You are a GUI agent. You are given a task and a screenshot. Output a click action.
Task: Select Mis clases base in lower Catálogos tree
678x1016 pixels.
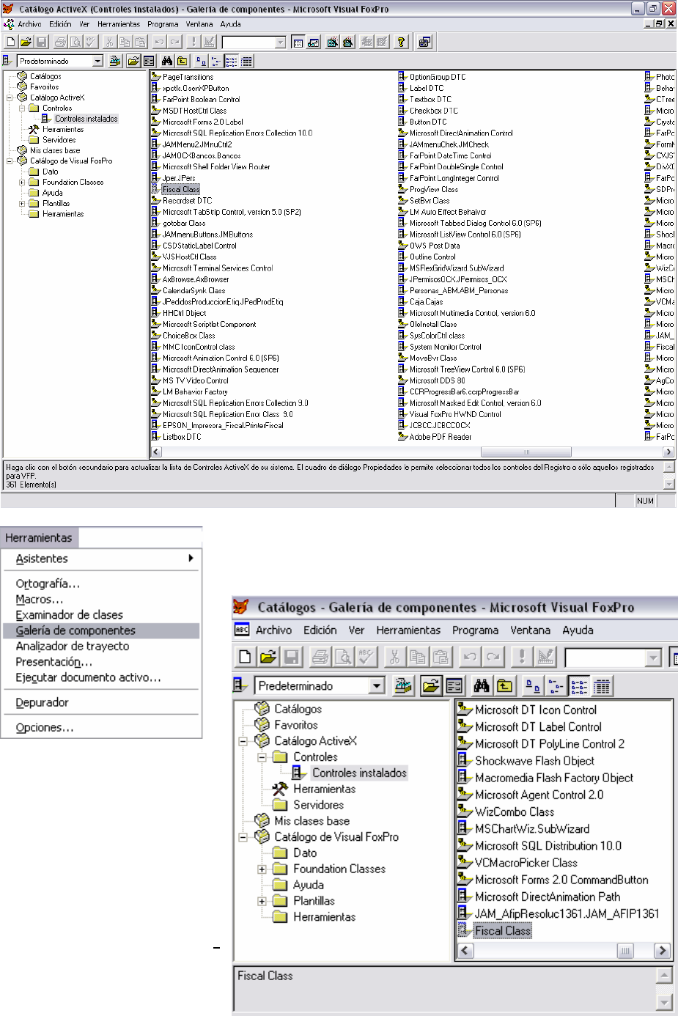[312, 821]
